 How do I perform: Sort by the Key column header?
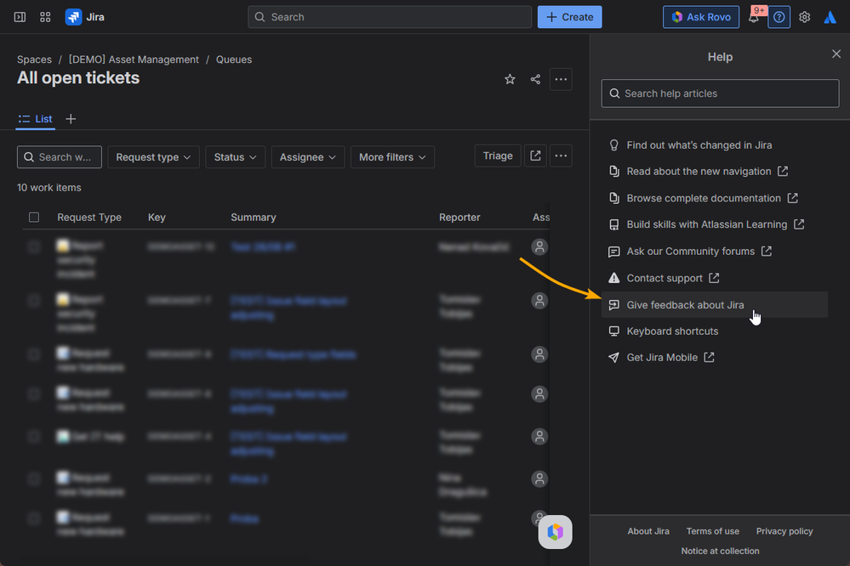tap(157, 218)
